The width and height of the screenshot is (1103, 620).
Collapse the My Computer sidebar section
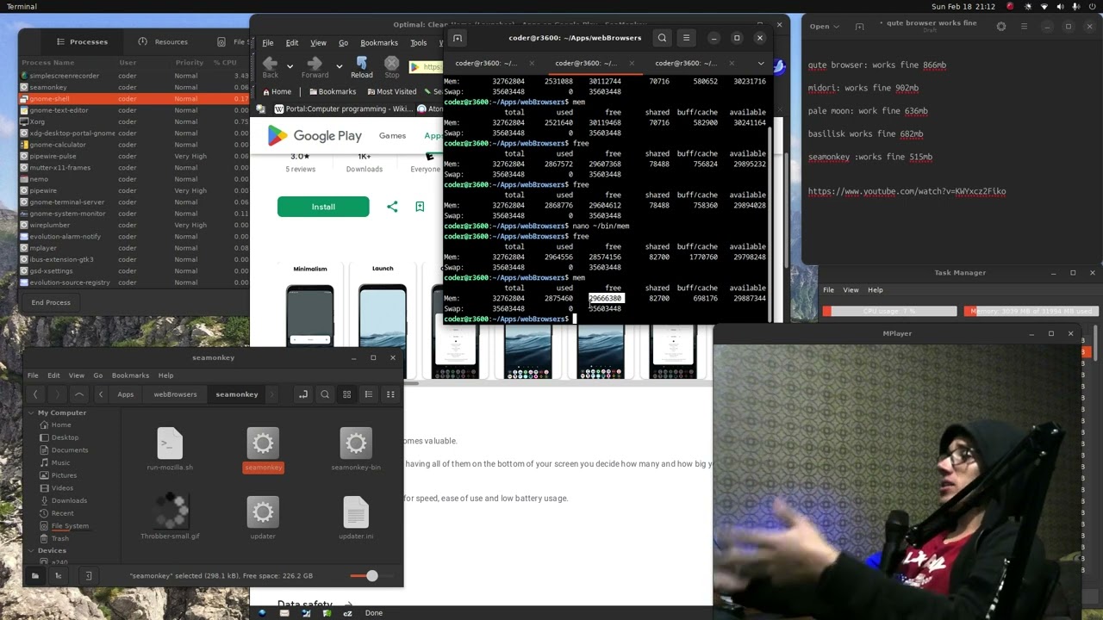(x=31, y=412)
